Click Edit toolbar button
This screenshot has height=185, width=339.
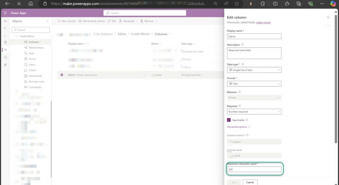click(x=112, y=21)
